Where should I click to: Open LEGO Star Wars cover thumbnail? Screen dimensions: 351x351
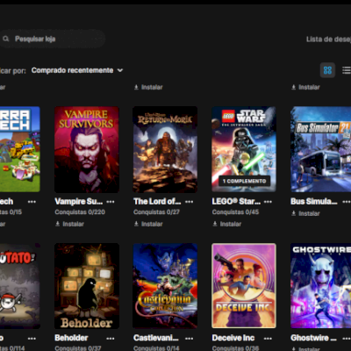244,149
